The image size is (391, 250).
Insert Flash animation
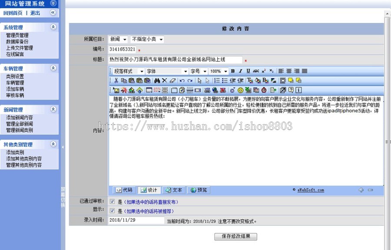coord(124,90)
